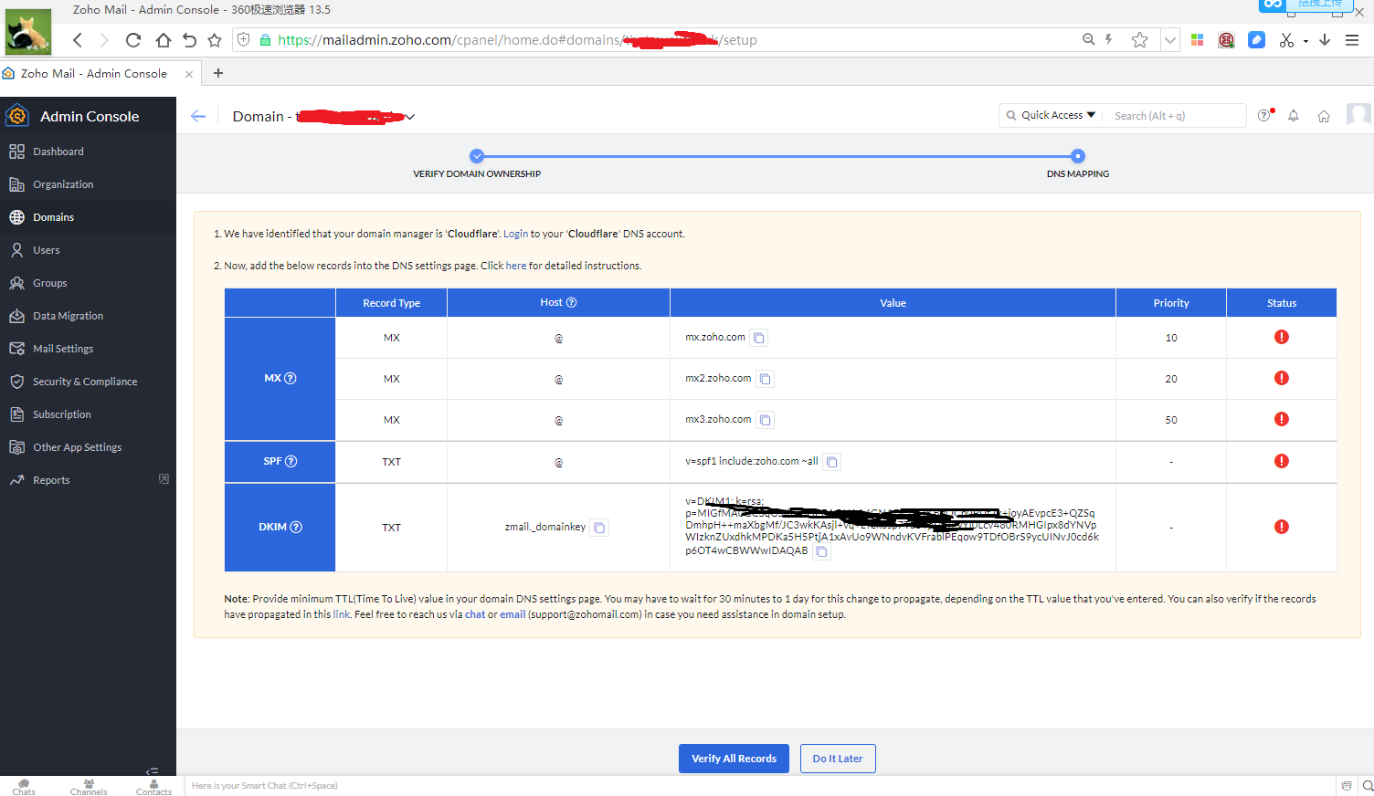This screenshot has width=1374, height=796.
Task: Open help icon in Host column header
Action: [571, 302]
